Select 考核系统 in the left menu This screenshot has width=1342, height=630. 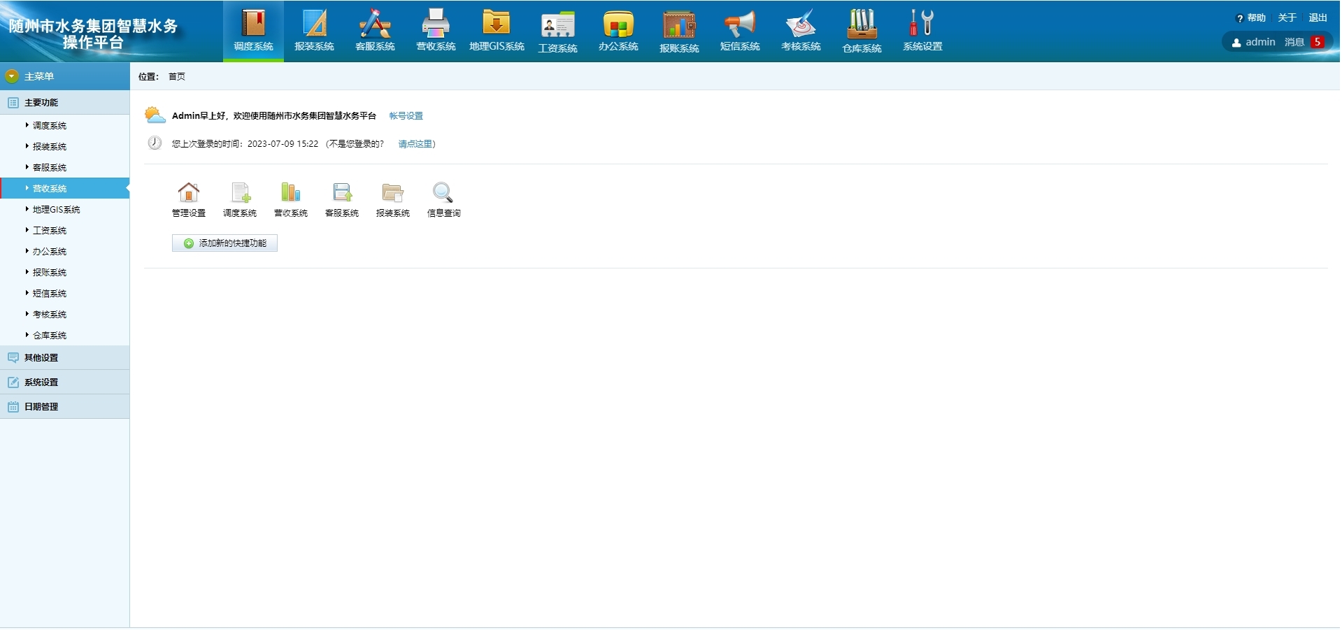pyautogui.click(x=49, y=315)
